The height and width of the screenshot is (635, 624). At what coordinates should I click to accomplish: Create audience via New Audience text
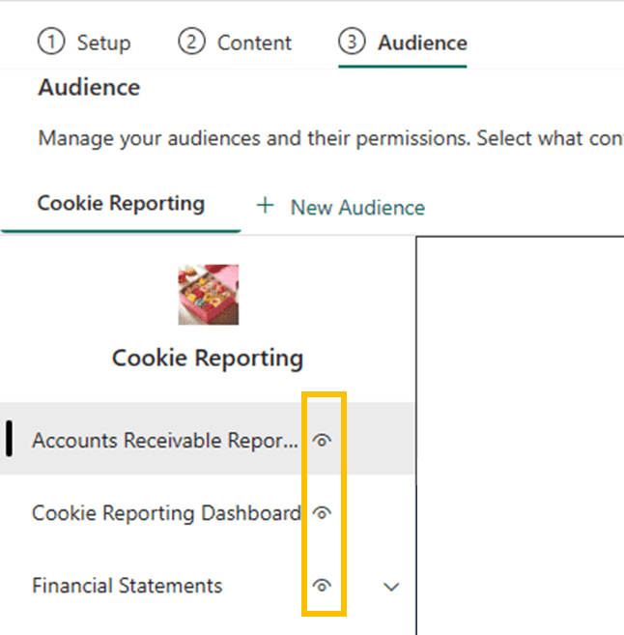click(357, 208)
